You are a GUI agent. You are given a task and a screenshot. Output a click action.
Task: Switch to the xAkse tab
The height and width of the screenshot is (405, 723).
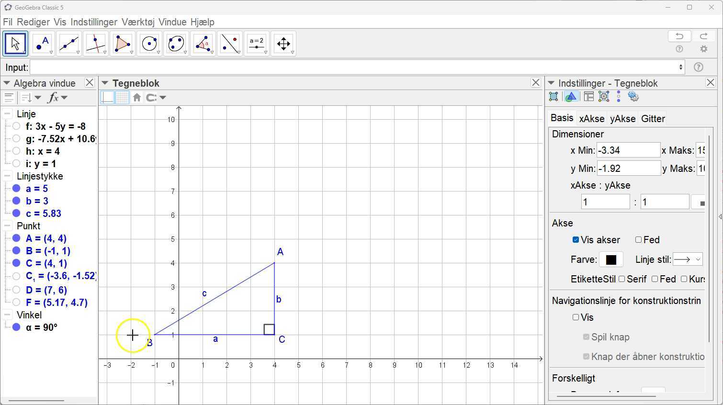[591, 118]
